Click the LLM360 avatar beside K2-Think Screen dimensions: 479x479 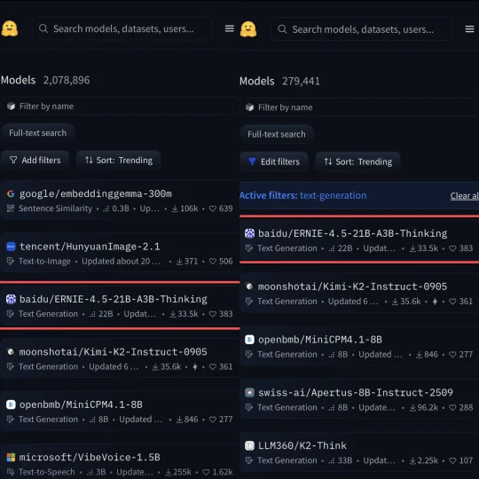pos(249,445)
